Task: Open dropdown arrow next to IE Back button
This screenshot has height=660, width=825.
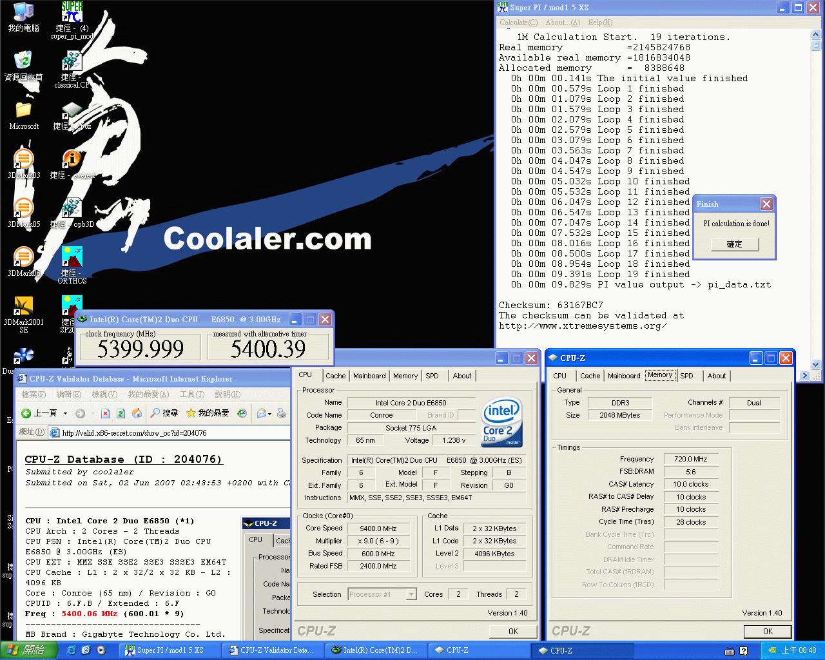Action: 66,413
